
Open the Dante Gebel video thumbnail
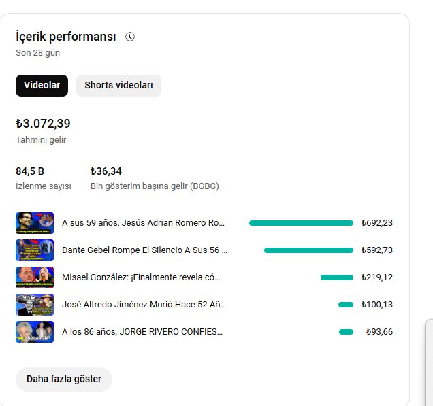[35, 250]
